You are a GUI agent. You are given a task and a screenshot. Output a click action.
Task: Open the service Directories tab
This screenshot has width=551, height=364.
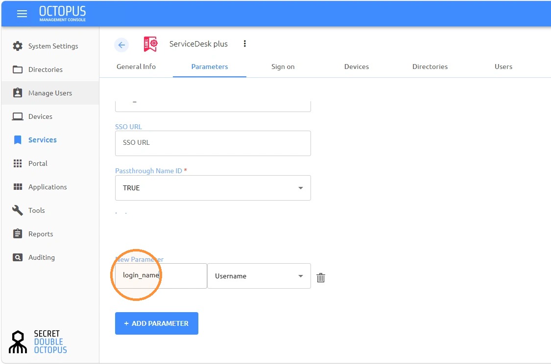[x=430, y=67]
